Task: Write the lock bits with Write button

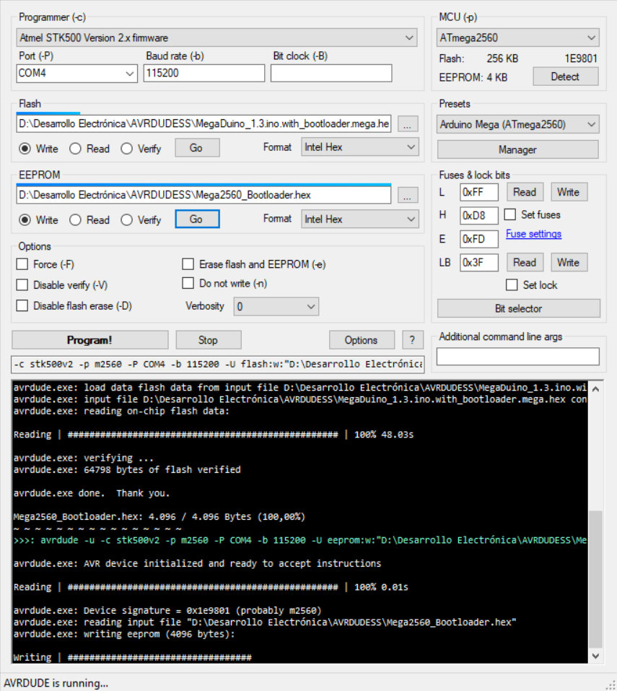Action: [569, 263]
